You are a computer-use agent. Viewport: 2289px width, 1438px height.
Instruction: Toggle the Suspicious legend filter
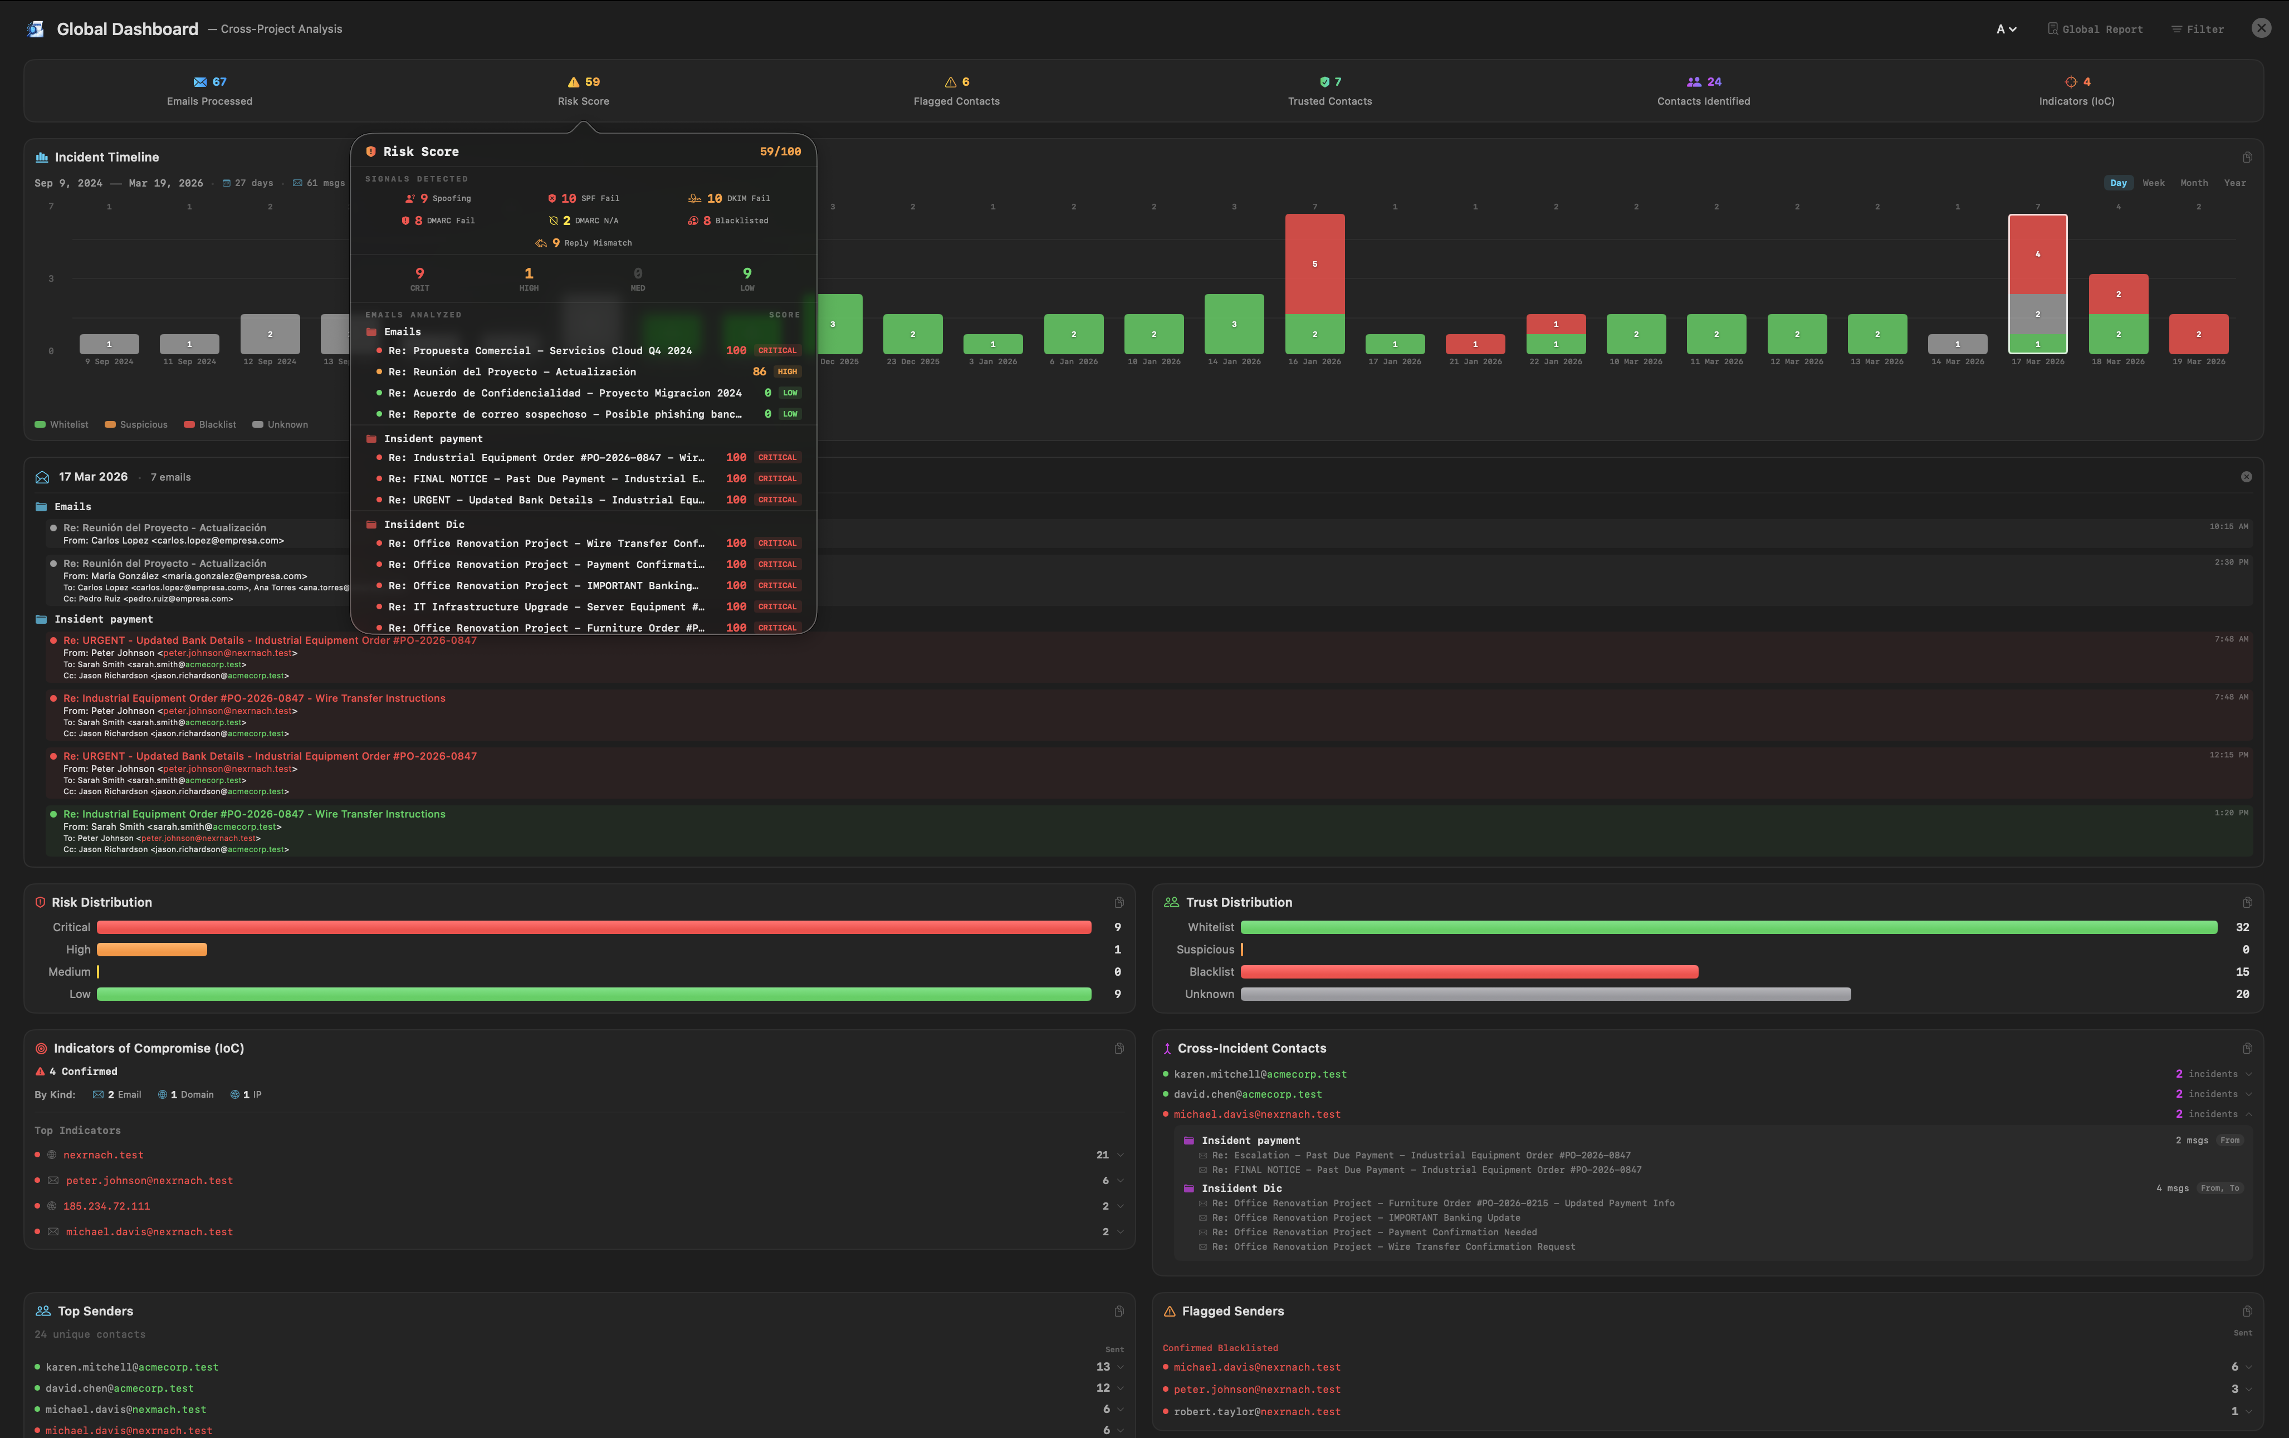[x=136, y=425]
